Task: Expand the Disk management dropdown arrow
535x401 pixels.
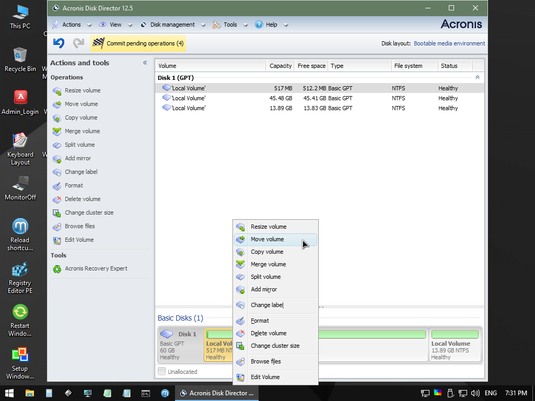Action: click(x=203, y=25)
